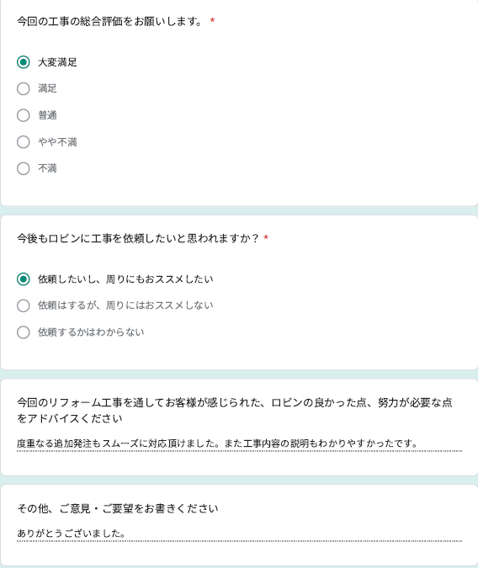Screen dimensions: 478x568
Task: Choose the 満足 rating option
Action: click(24, 88)
